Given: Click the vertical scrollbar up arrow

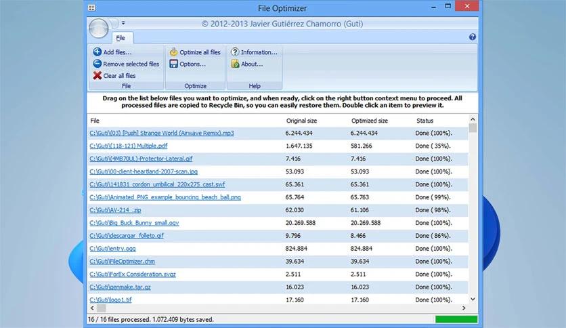Looking at the screenshot, I should pyautogui.click(x=473, y=119).
